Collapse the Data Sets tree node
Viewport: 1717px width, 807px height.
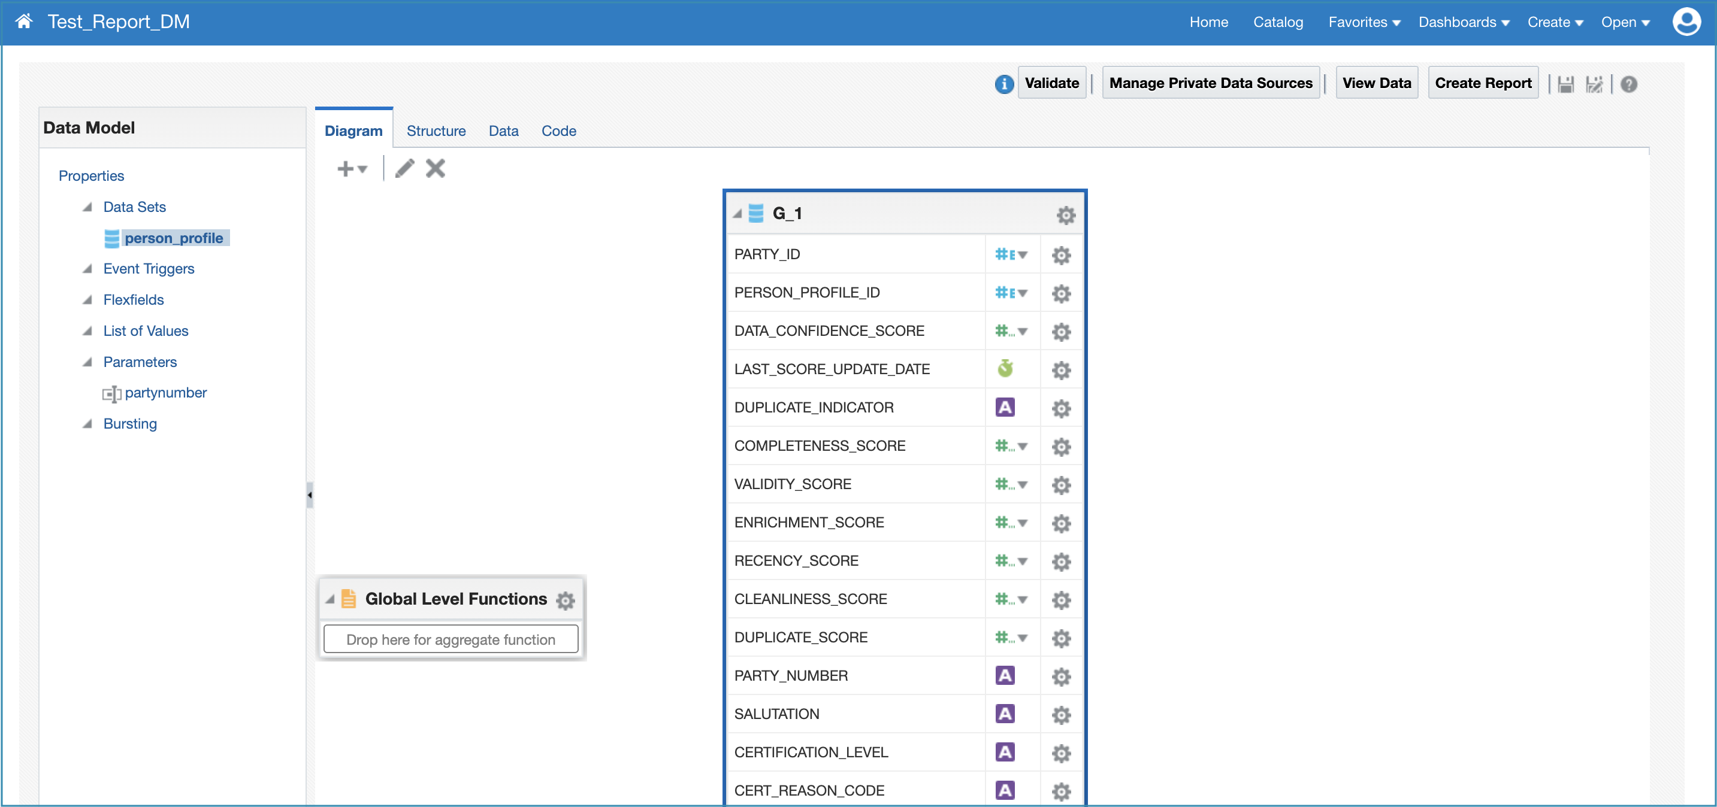click(x=87, y=207)
